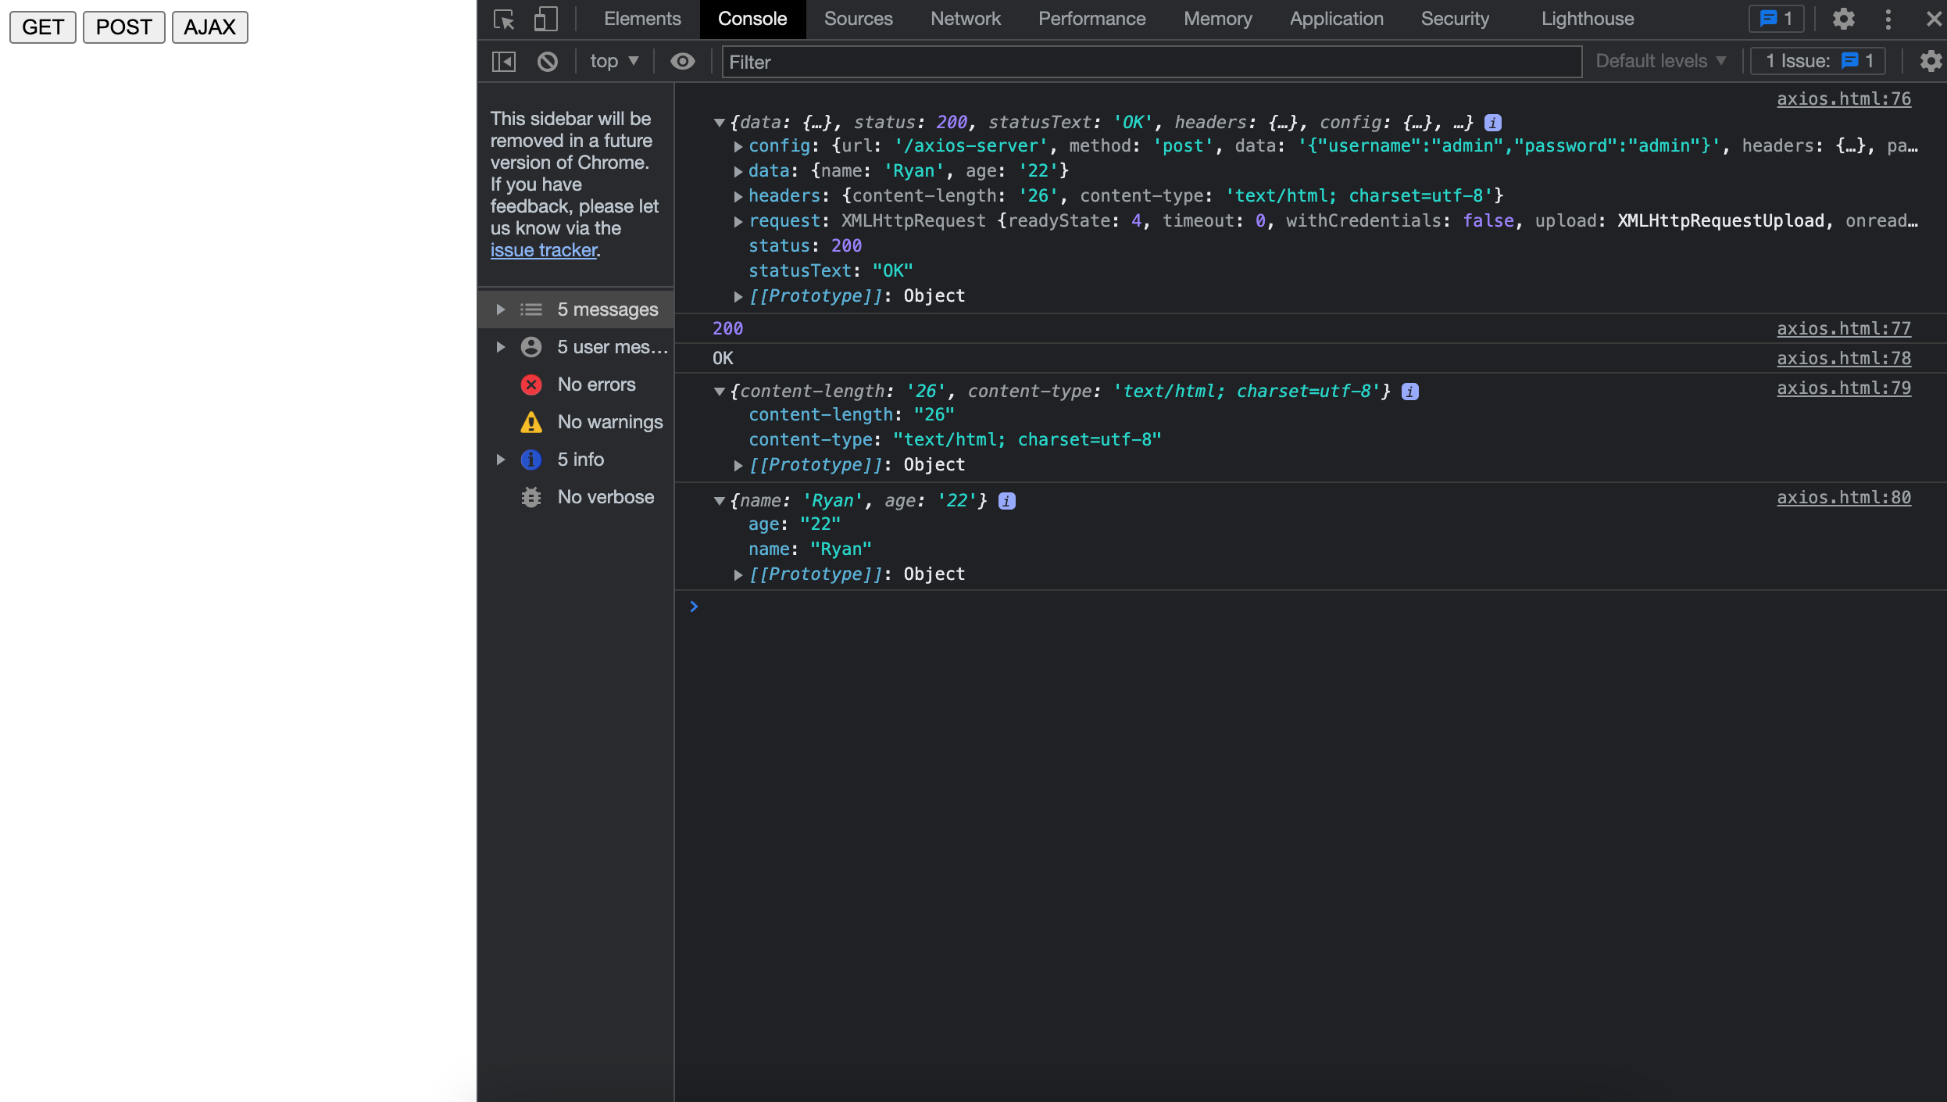The width and height of the screenshot is (1947, 1102).
Task: Click the live expression eye icon
Action: tap(682, 61)
